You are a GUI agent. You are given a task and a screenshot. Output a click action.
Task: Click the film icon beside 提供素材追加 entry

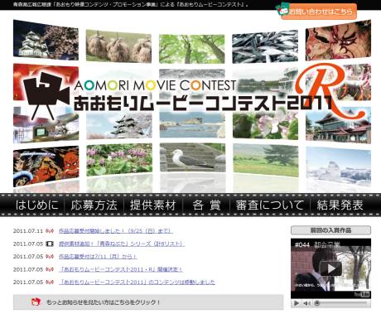[x=50, y=244]
